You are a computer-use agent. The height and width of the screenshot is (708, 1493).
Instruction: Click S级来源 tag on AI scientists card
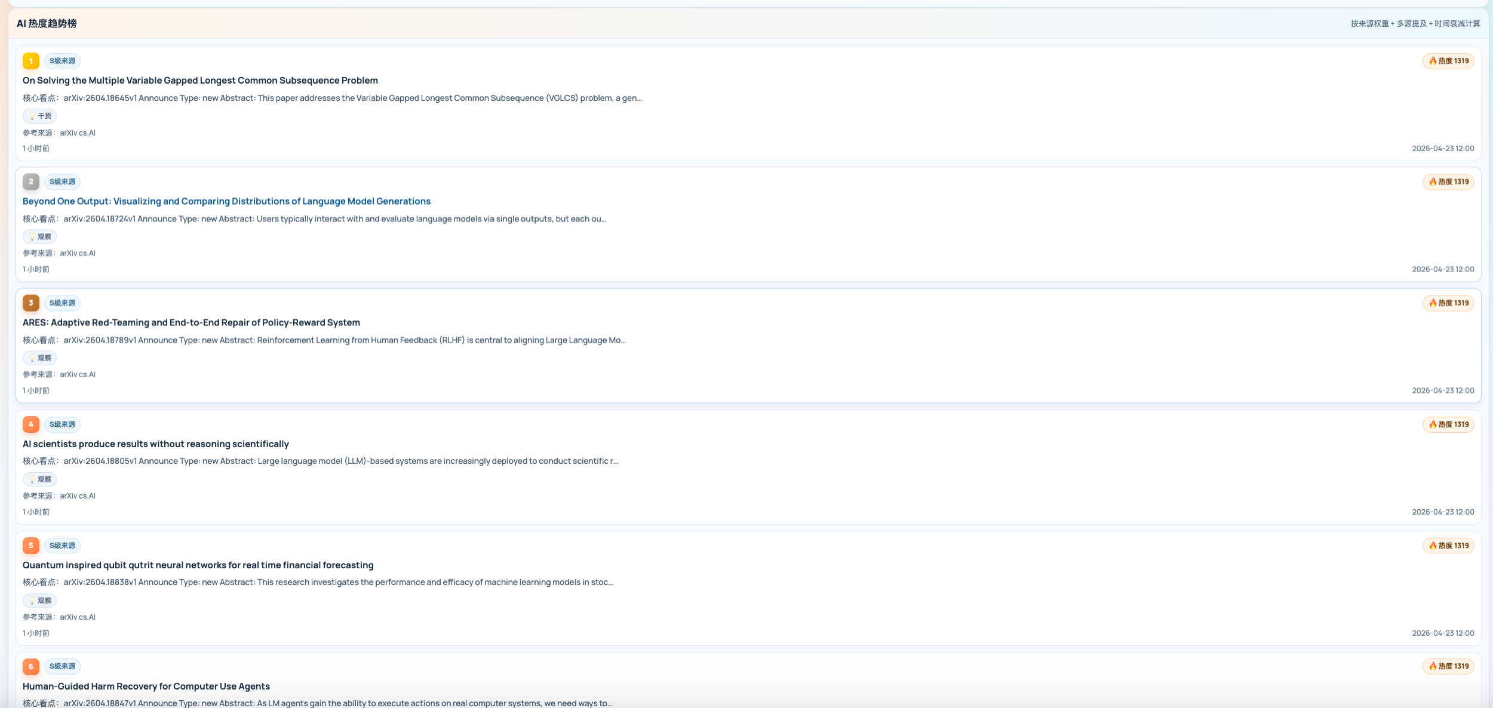(63, 424)
